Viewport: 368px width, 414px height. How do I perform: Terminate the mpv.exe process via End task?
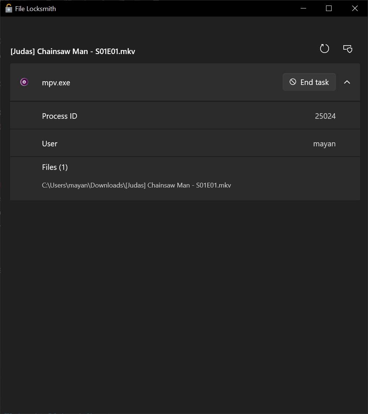(x=309, y=82)
